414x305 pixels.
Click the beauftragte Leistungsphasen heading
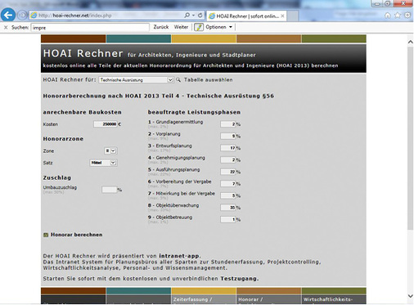(x=194, y=112)
